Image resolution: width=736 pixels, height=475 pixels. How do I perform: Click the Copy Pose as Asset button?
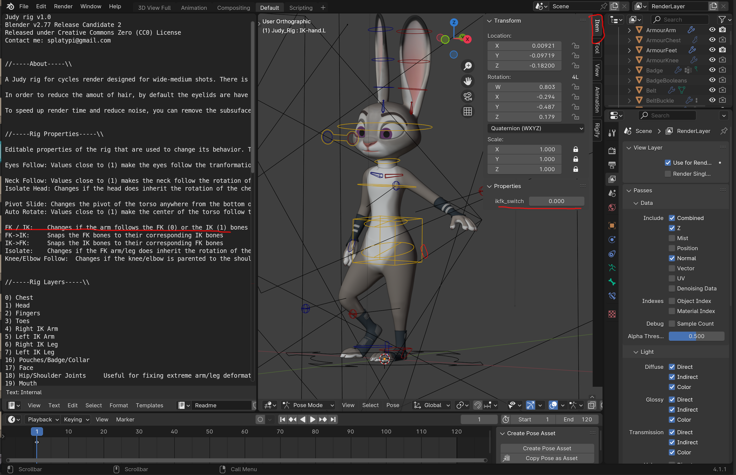point(547,458)
